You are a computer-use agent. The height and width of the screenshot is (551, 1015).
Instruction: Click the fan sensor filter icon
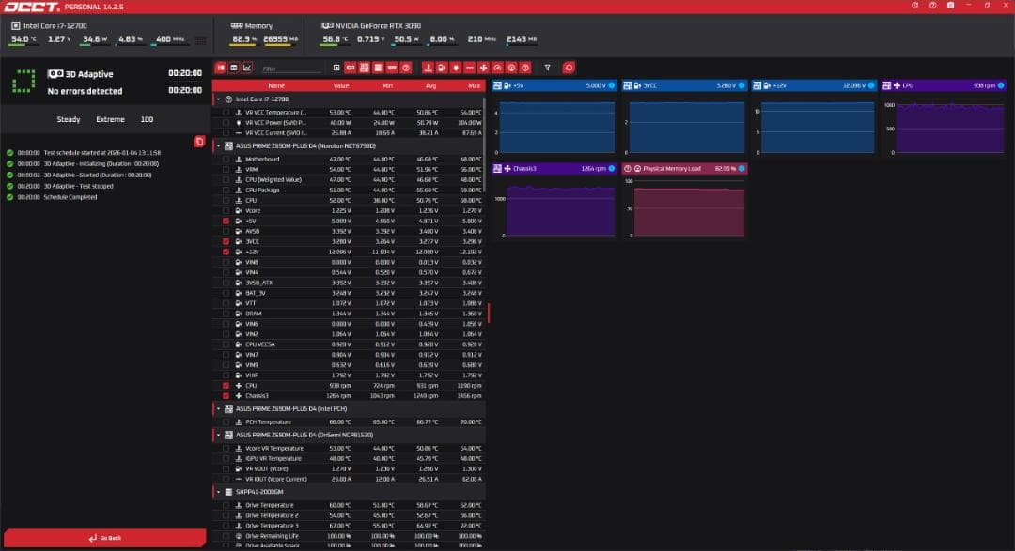(483, 68)
